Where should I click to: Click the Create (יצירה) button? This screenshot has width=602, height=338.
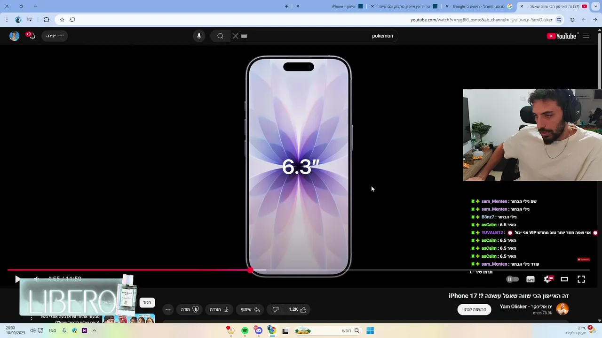click(x=55, y=36)
